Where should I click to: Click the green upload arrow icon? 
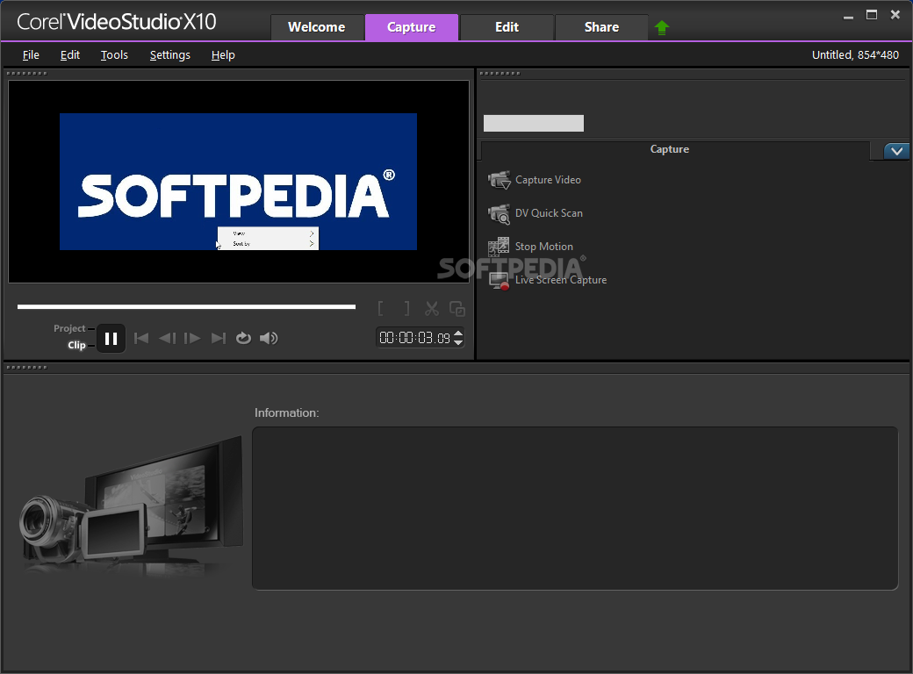tap(662, 27)
